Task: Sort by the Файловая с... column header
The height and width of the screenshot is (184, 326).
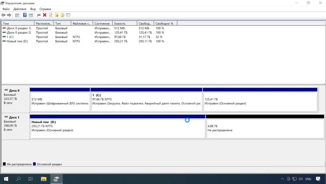Action: (x=82, y=24)
